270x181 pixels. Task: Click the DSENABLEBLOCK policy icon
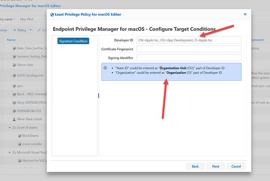pos(14,111)
